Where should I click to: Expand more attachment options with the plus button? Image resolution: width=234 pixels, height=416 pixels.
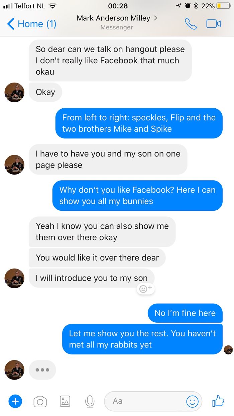click(15, 401)
